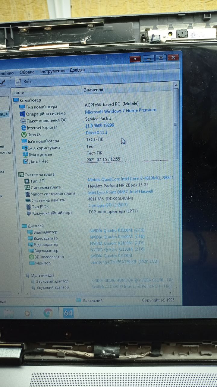
Task: Select the 'Тест' user name value
Action: 91,146
